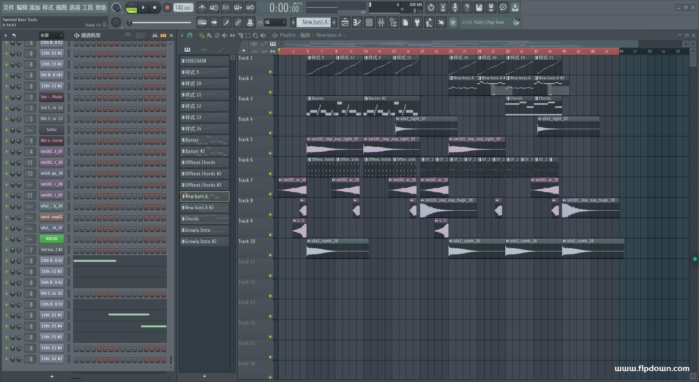Select the 3xOsc channel button
Image resolution: width=699 pixels, height=382 pixels.
(52, 130)
